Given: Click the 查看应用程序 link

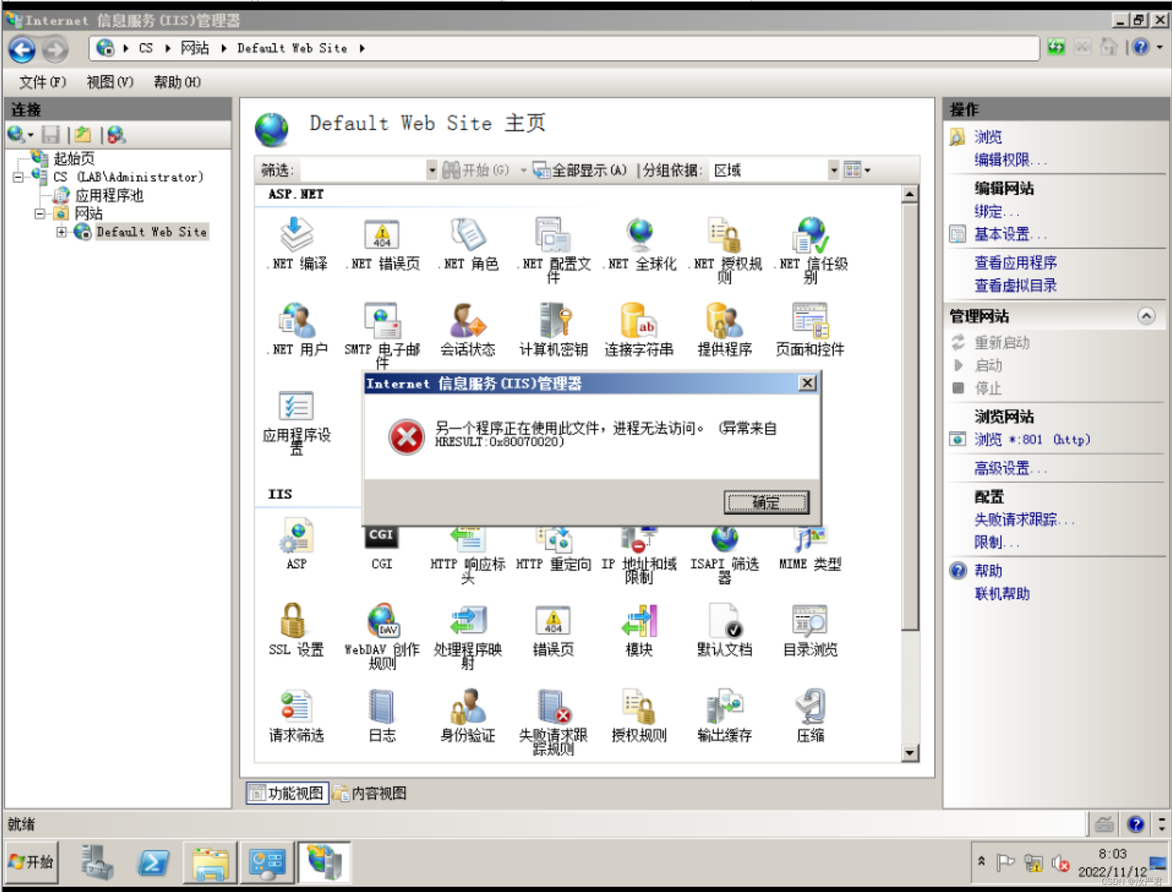Looking at the screenshot, I should tap(1016, 263).
